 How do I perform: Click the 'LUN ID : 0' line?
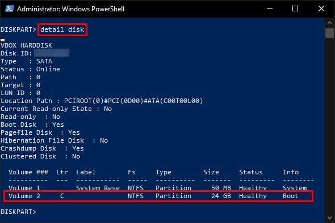[x=20, y=93]
